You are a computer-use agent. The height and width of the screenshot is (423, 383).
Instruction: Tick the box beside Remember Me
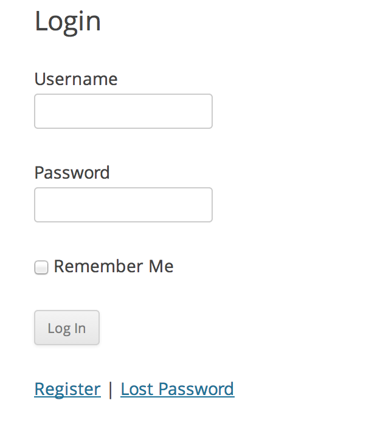[x=41, y=267]
